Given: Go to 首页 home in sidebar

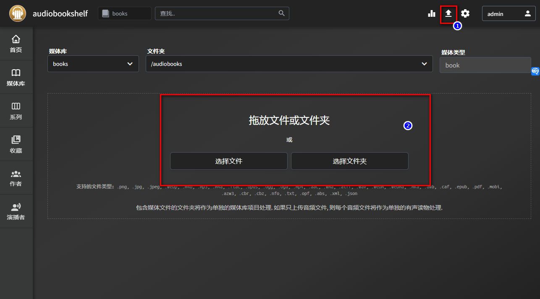Looking at the screenshot, I should (x=16, y=44).
